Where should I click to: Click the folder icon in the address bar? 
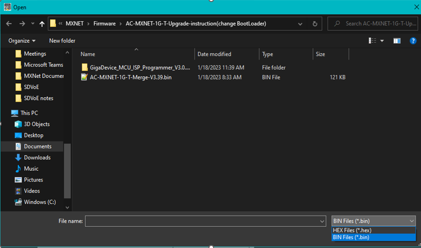click(53, 23)
